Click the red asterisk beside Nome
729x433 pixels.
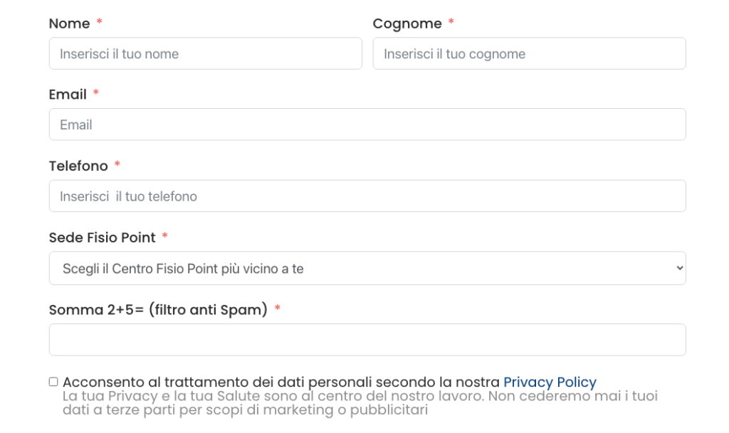coord(100,23)
